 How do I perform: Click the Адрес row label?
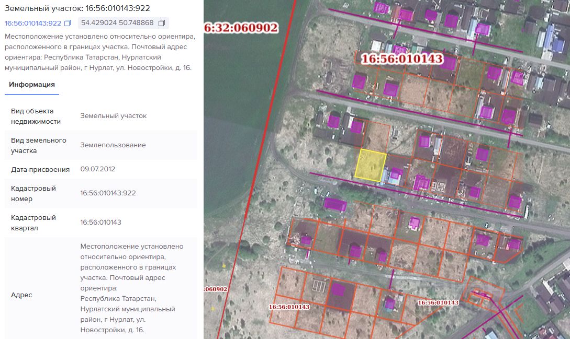coord(21,295)
